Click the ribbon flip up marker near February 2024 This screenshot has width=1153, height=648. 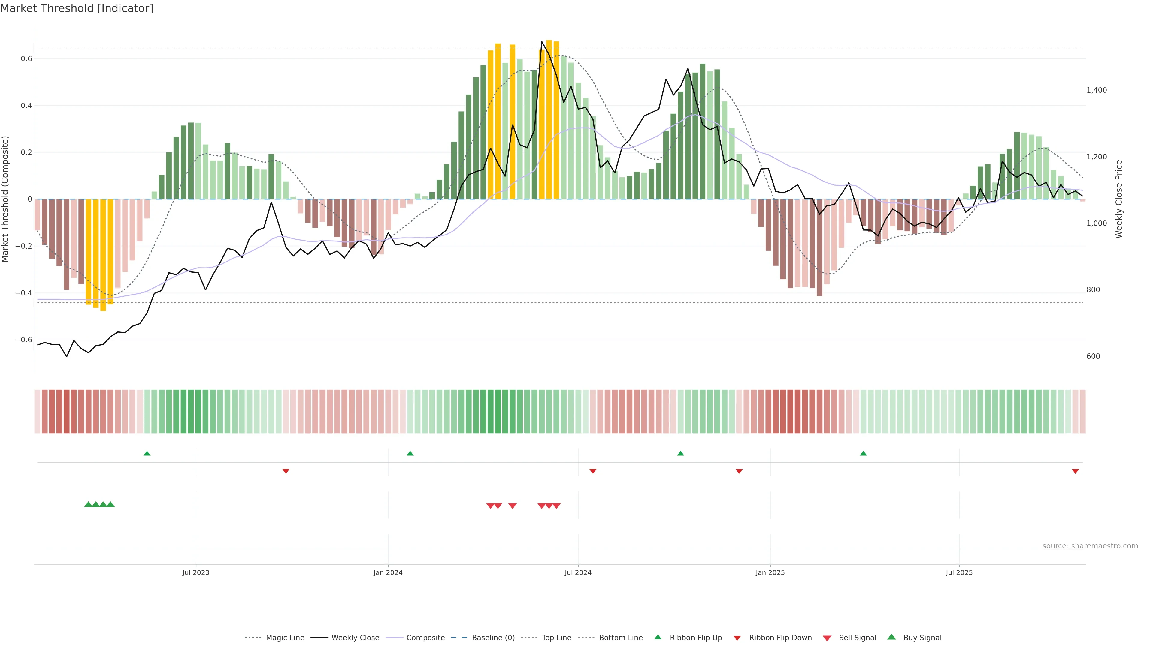tap(410, 454)
